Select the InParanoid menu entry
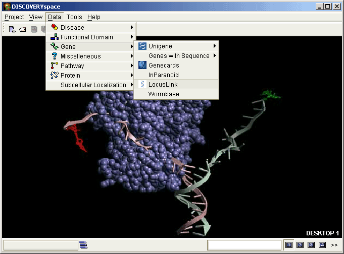This screenshot has width=344, height=254. [x=176, y=75]
